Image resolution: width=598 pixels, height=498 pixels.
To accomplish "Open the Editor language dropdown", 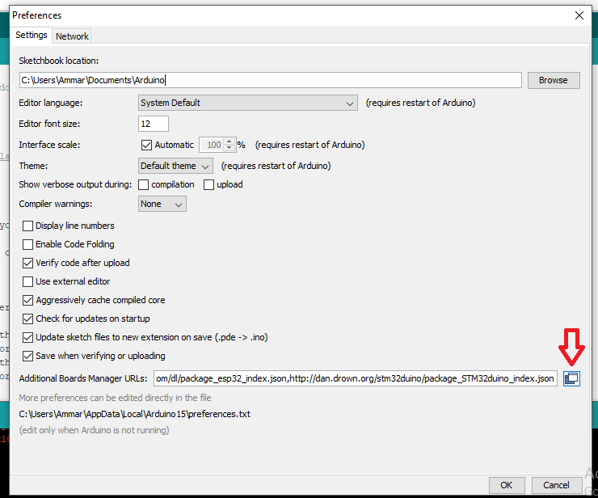I will pos(247,103).
